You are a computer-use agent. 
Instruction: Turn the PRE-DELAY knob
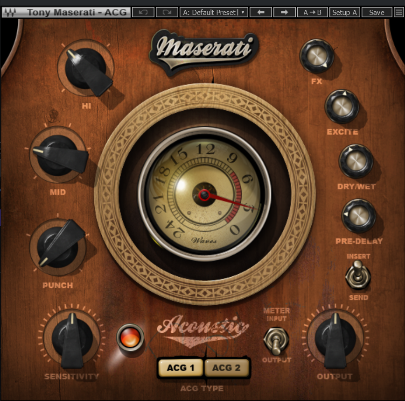pos(358,216)
